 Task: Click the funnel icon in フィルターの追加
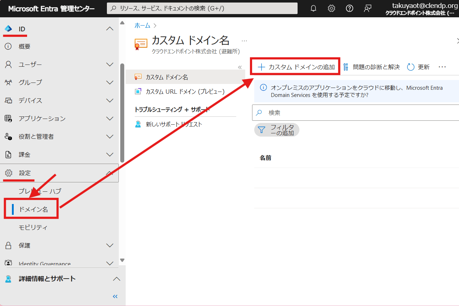(x=262, y=130)
